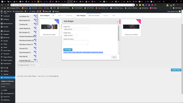This screenshot has width=183, height=103.
Task: Go back with the browser back arrow
Action: [2, 5]
